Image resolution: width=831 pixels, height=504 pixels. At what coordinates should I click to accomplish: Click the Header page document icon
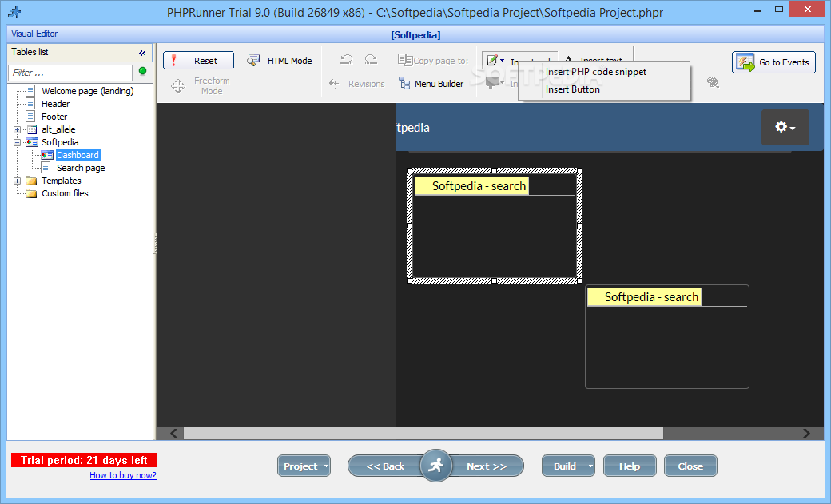(x=30, y=103)
